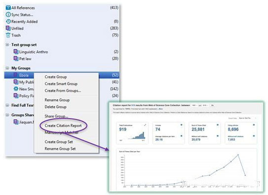Click the More link in citation report
Viewport: 268px width, 195px height.
[x=161, y=109]
